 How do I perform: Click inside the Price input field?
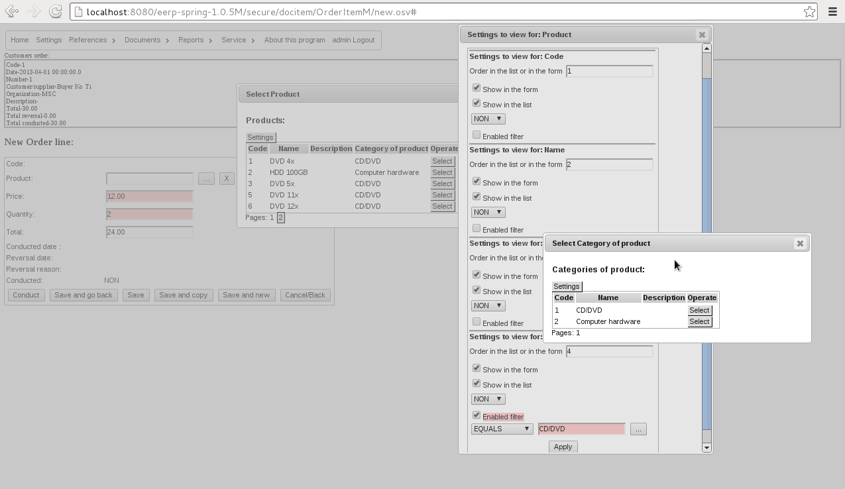pos(149,196)
